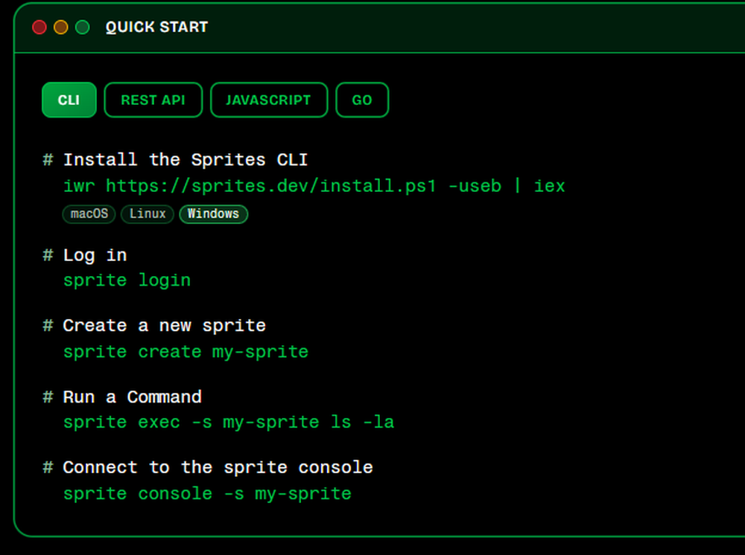Click the green zoom traffic light
Image resolution: width=745 pixels, height=555 pixels.
tap(82, 27)
